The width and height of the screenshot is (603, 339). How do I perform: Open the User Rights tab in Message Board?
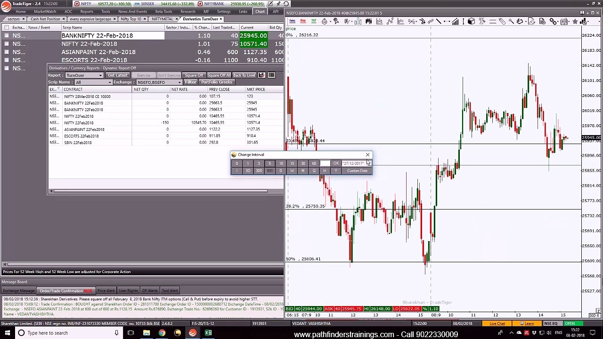pyautogui.click(x=128, y=291)
